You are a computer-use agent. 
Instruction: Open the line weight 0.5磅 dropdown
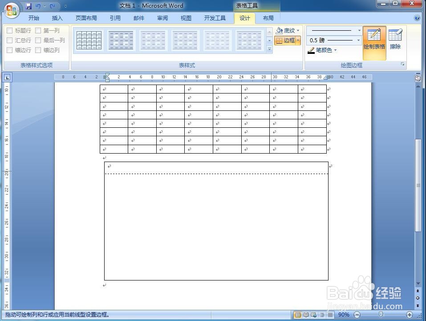point(358,40)
